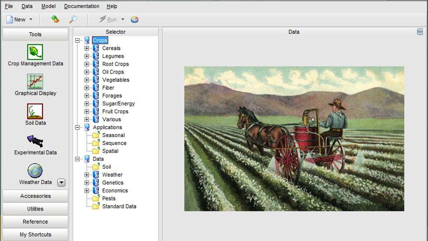The height and width of the screenshot is (241, 428).
Task: Collapse the Crops tree node
Action: (x=78, y=40)
